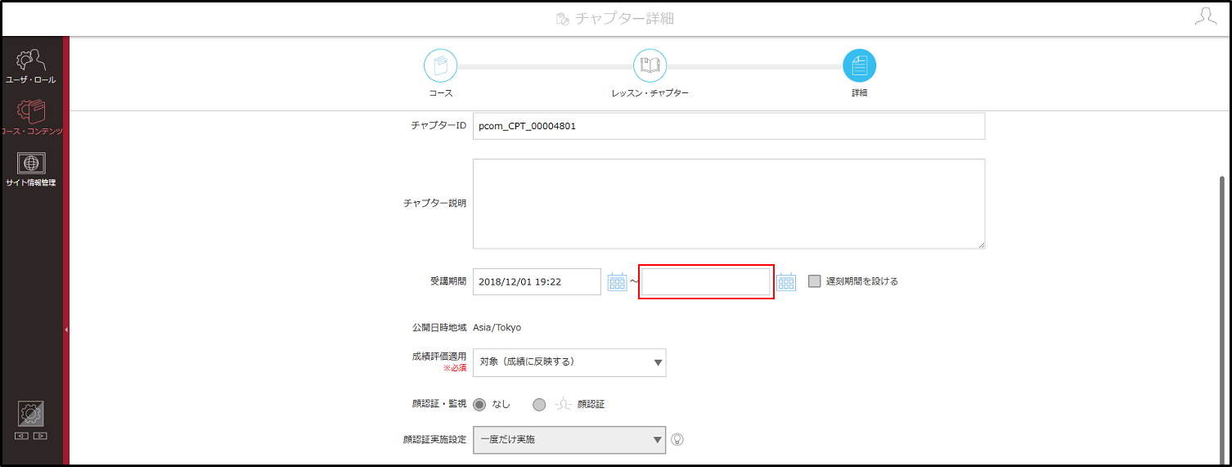
Task: Click the Asia/Tokyo timezone text
Action: pos(497,327)
